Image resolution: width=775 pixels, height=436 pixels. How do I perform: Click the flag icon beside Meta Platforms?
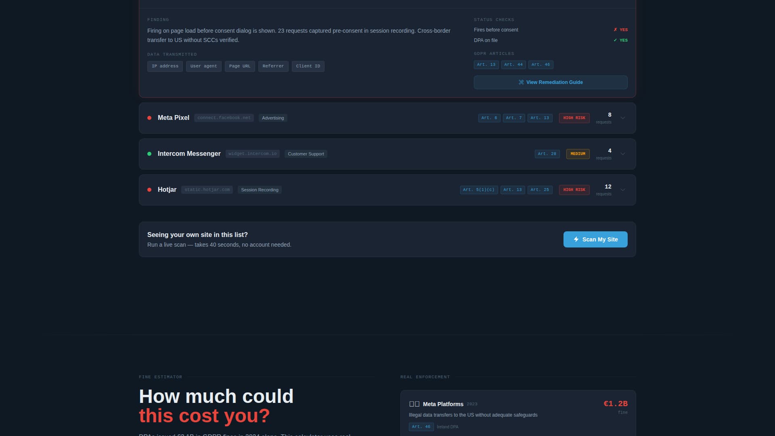pyautogui.click(x=414, y=404)
